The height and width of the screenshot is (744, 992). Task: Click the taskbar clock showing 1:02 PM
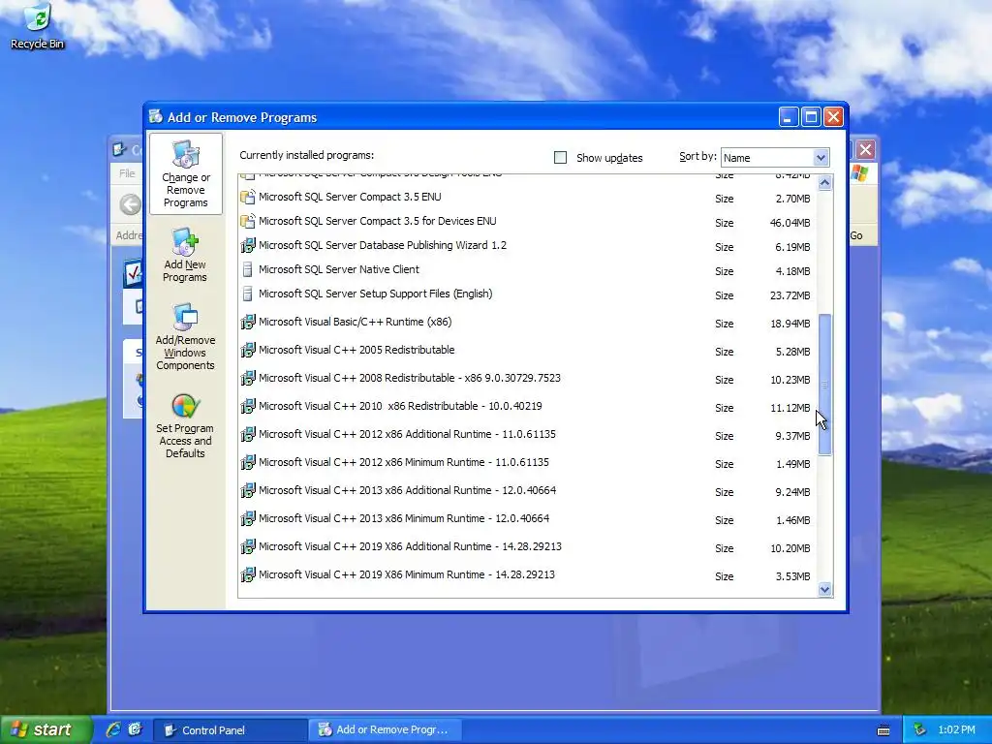(x=956, y=729)
